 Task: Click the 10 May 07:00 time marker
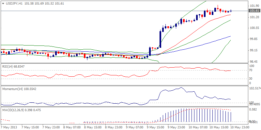click(x=198, y=127)
